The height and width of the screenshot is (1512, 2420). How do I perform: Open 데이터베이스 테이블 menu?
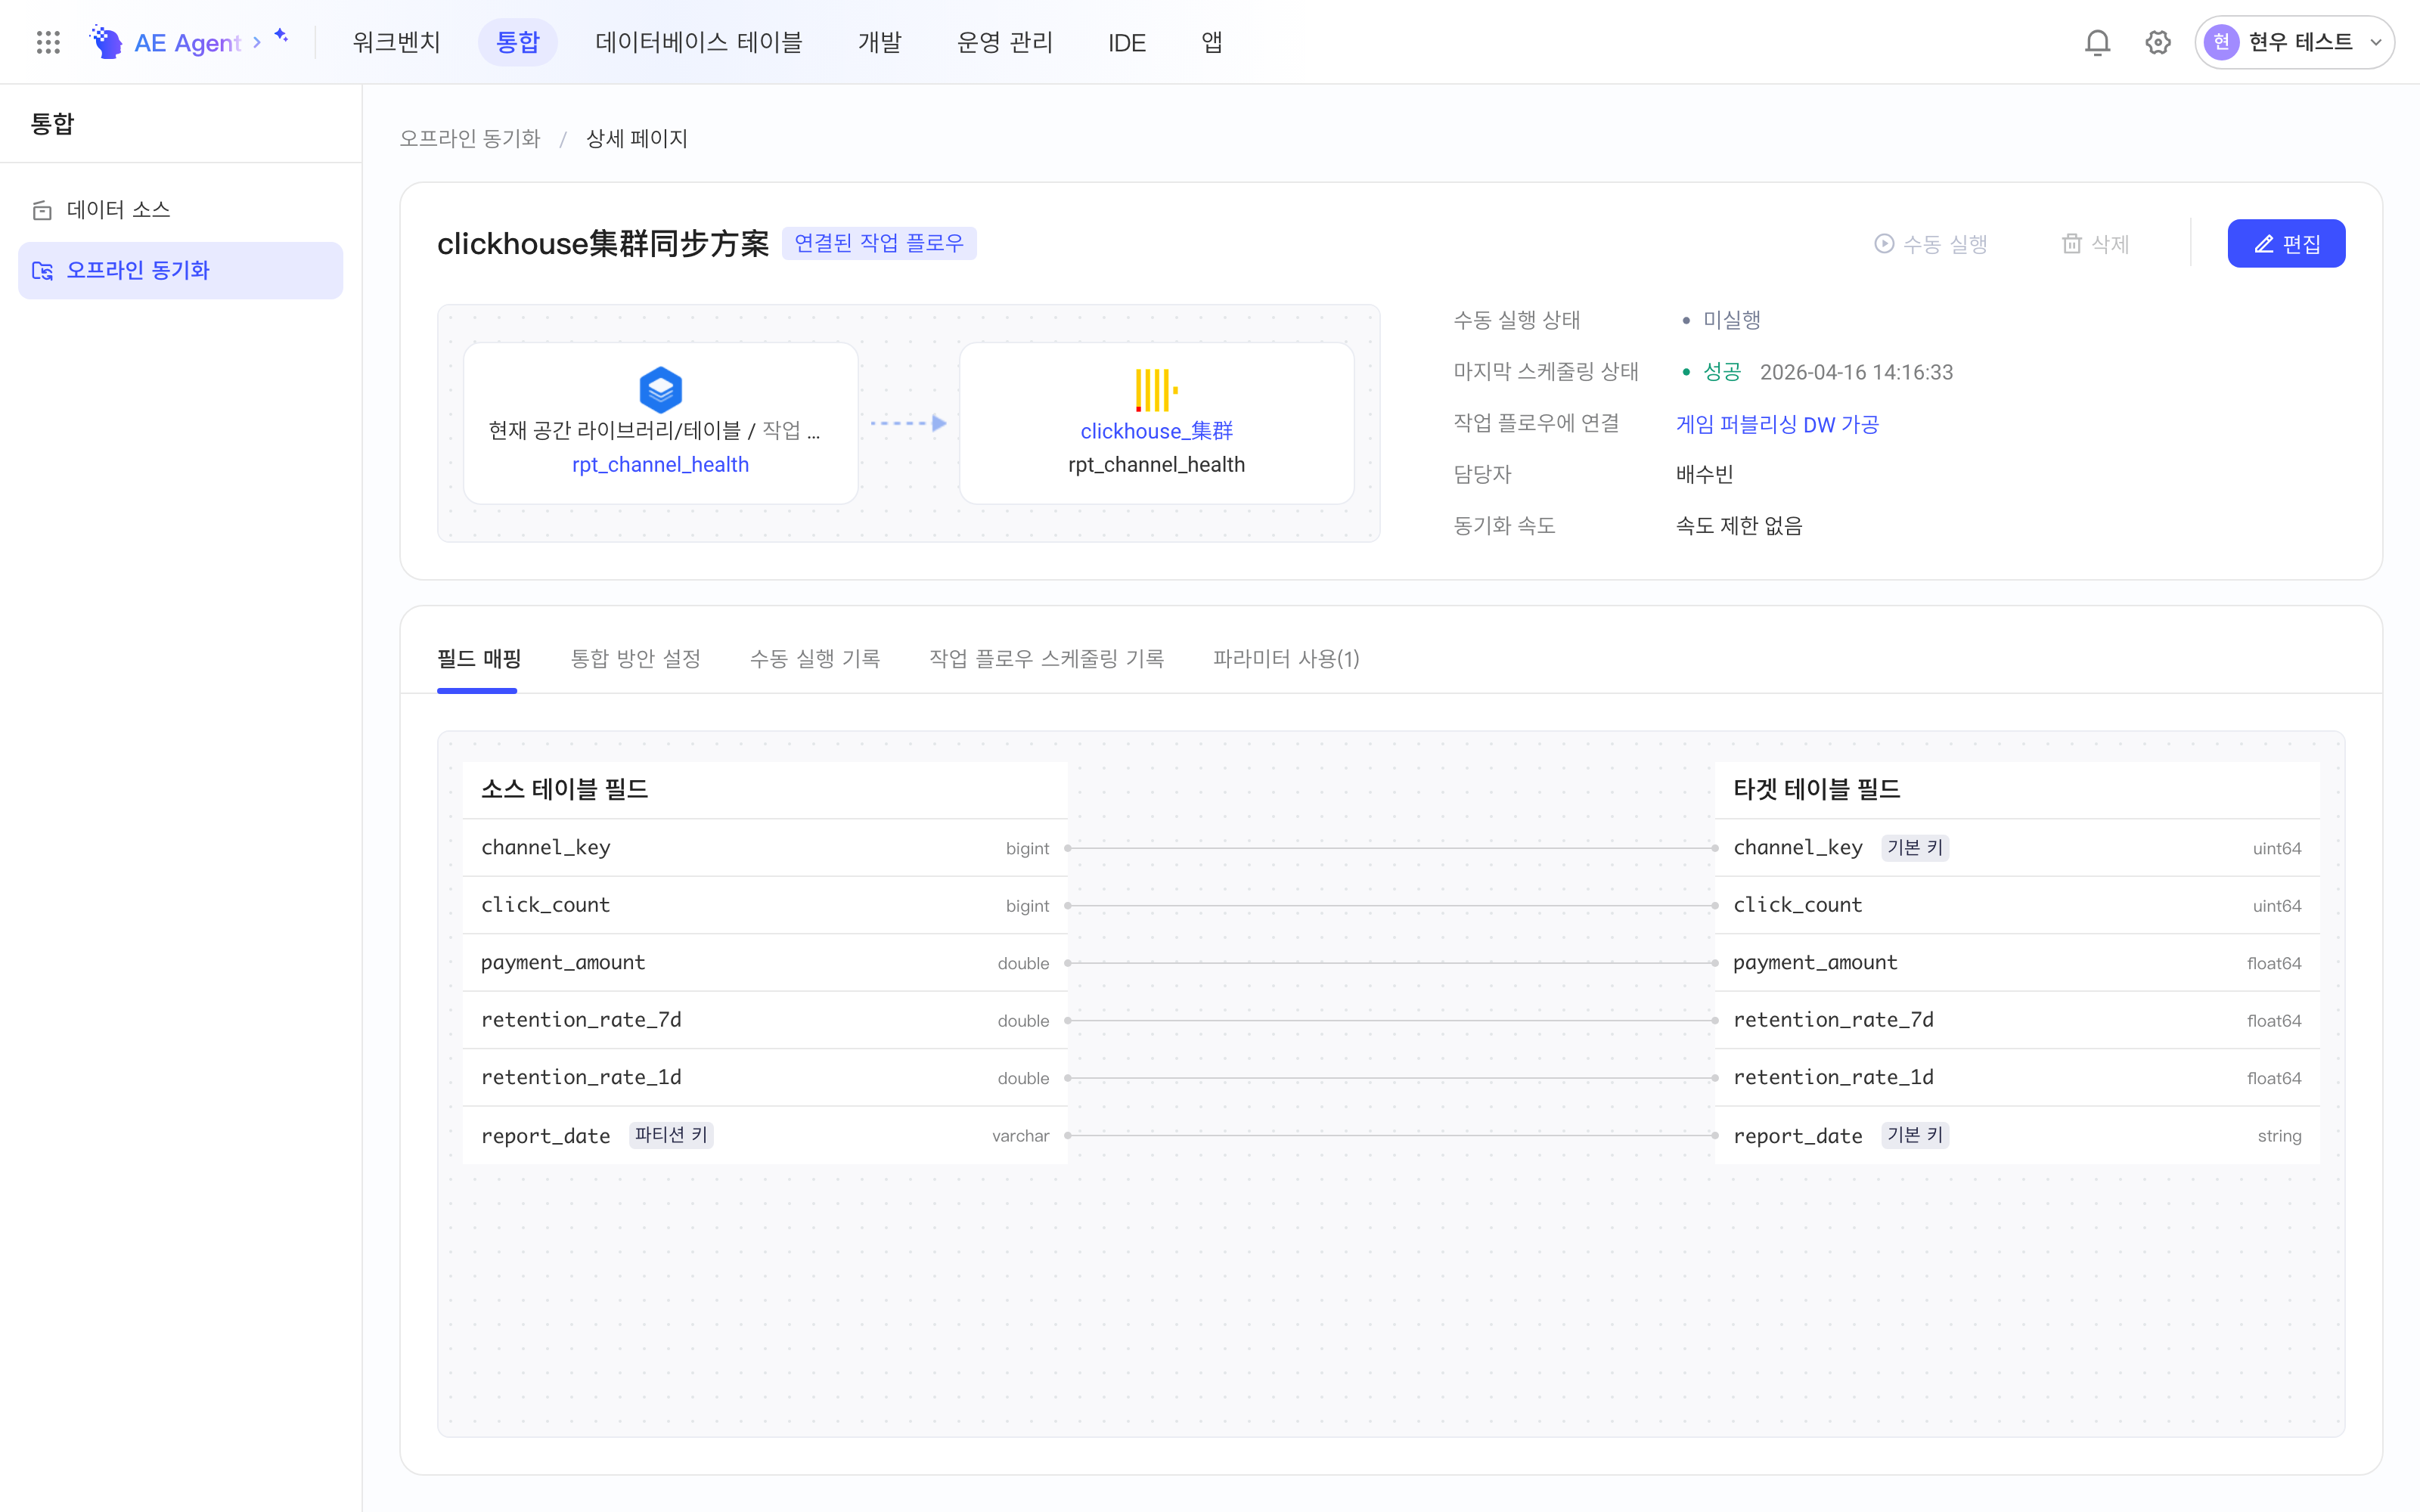(698, 42)
